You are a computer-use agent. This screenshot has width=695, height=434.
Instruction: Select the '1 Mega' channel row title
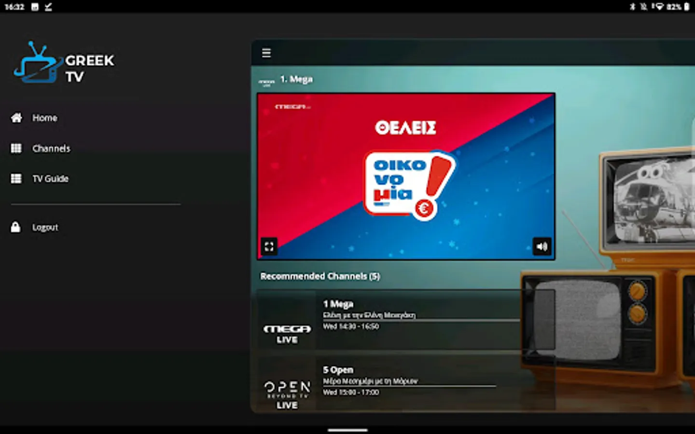click(x=338, y=304)
